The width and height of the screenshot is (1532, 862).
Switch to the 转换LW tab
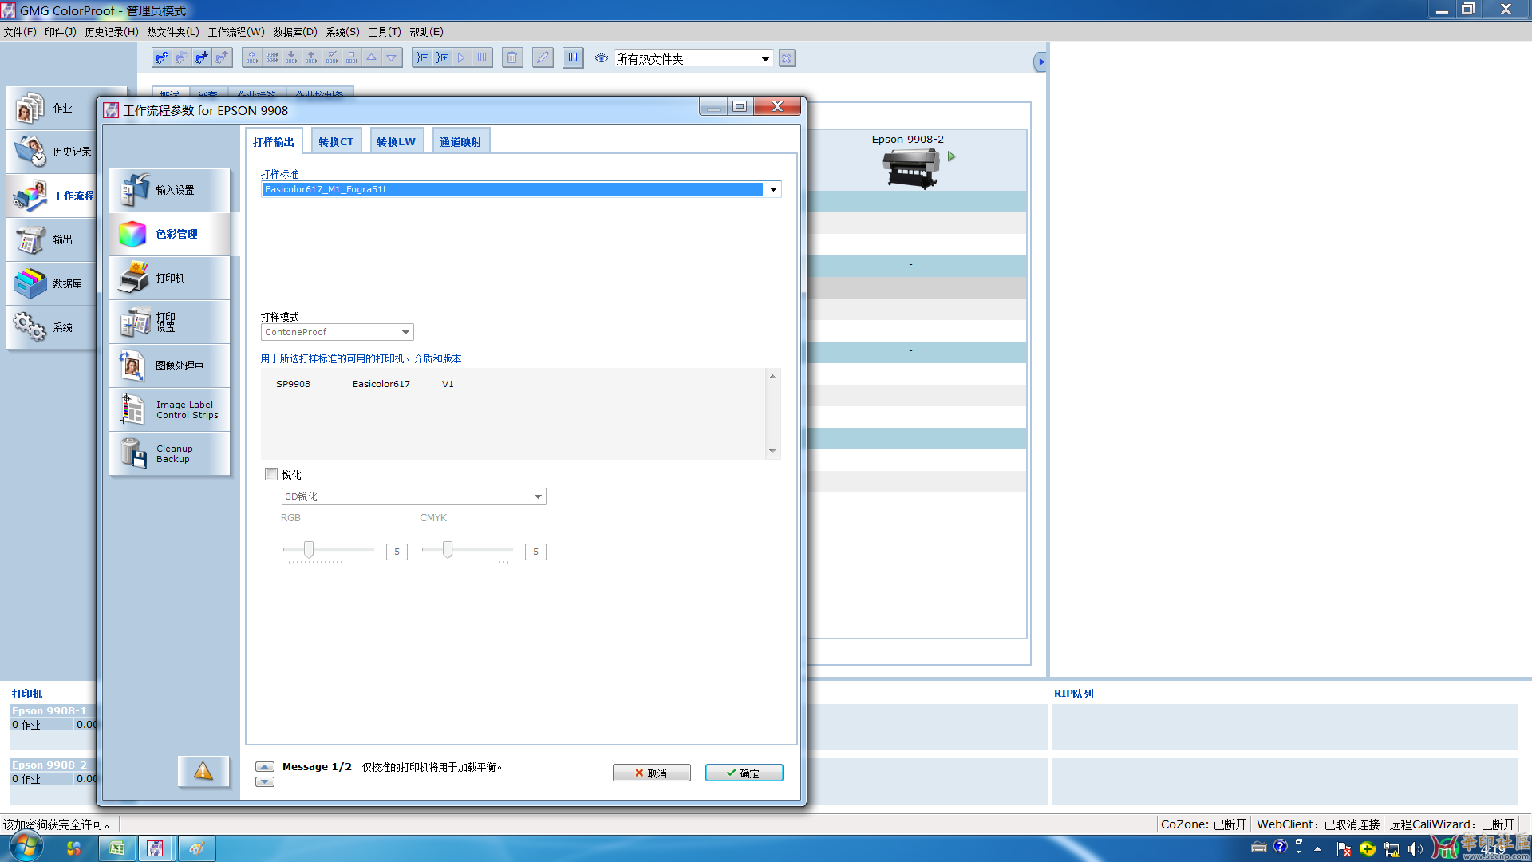coord(397,141)
